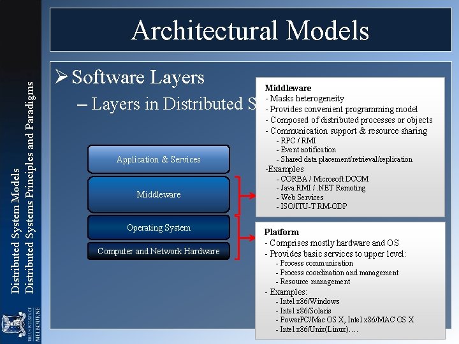Click the Platform '- Examples:' line
The width and height of the screenshot is (459, 344).
point(286,292)
